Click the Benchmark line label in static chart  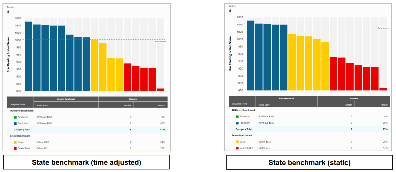pyautogui.click(x=383, y=28)
